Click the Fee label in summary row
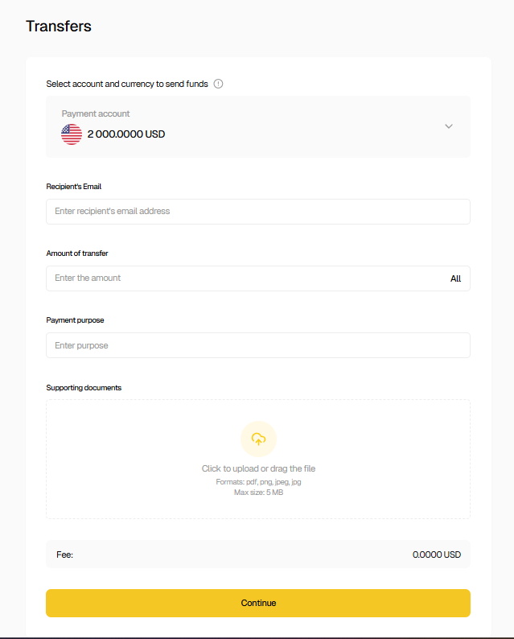514x639 pixels. click(x=64, y=554)
